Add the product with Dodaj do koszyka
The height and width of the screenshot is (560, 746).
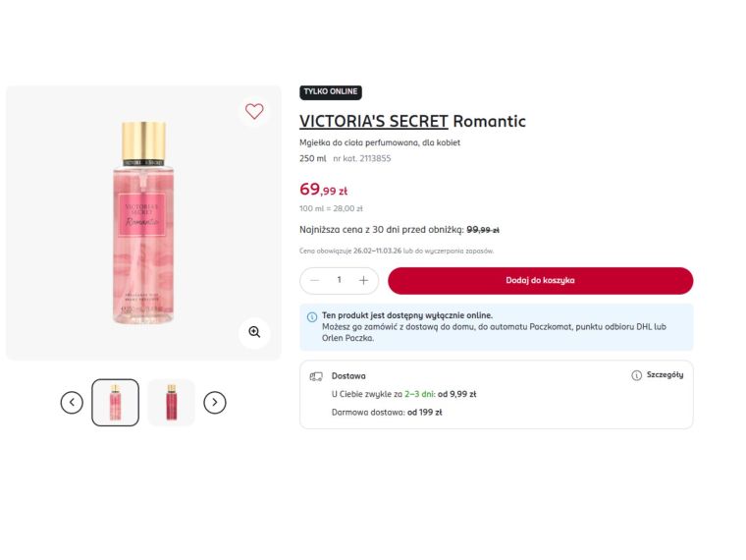[541, 280]
